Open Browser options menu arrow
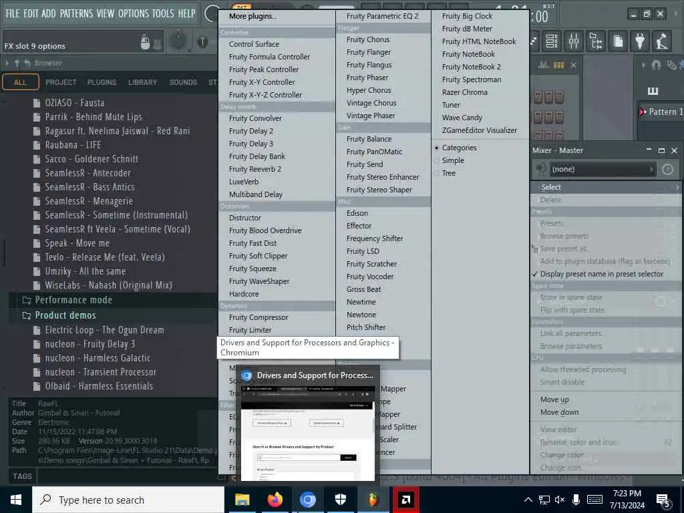 click(x=7, y=63)
